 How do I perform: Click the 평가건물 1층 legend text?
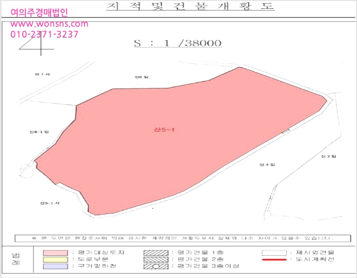pyautogui.click(x=201, y=253)
